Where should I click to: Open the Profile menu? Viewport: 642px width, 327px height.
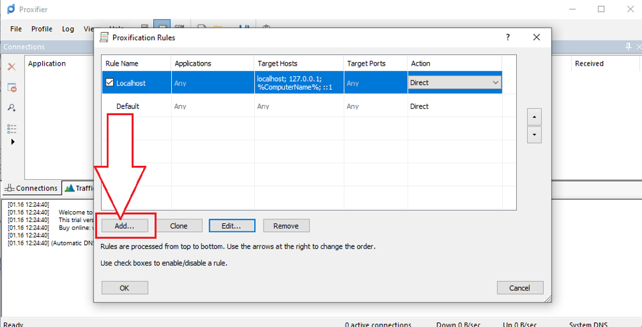(41, 29)
